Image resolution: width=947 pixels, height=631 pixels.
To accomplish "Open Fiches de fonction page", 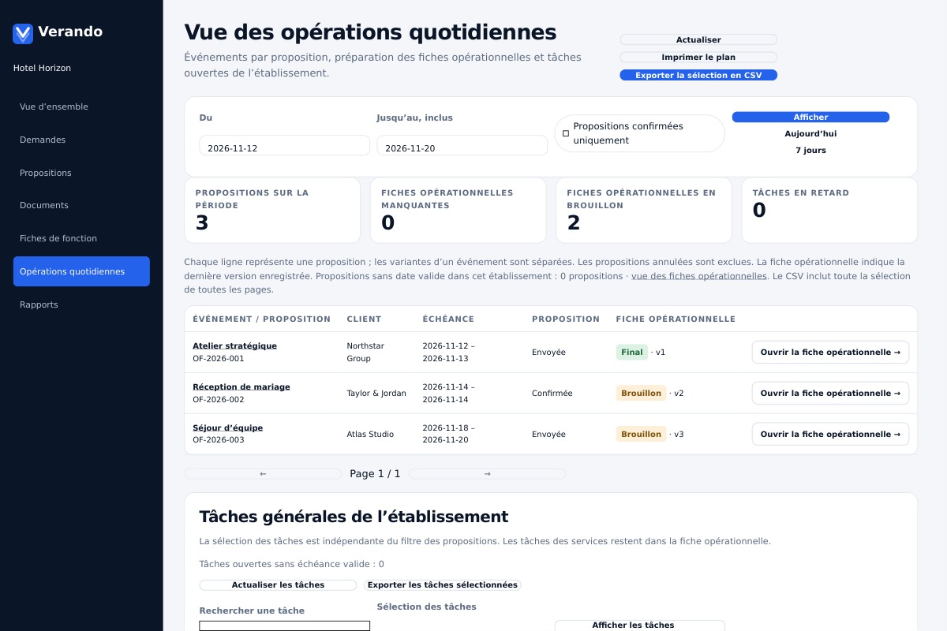I will (x=81, y=238).
